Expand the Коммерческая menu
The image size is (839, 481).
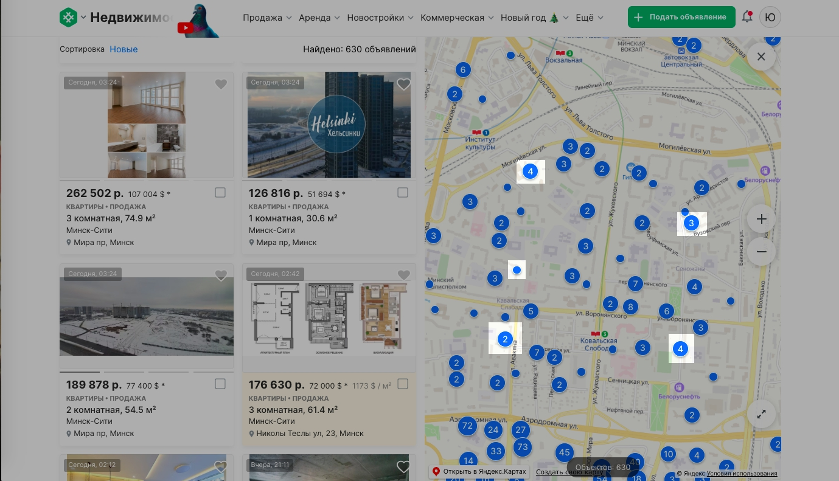[457, 18]
